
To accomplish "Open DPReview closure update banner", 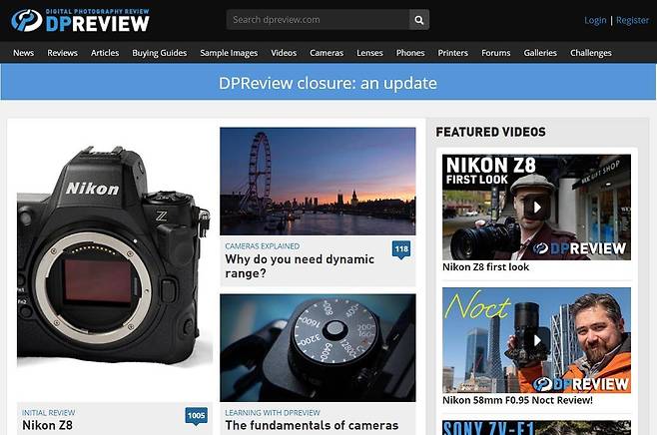I will (328, 83).
